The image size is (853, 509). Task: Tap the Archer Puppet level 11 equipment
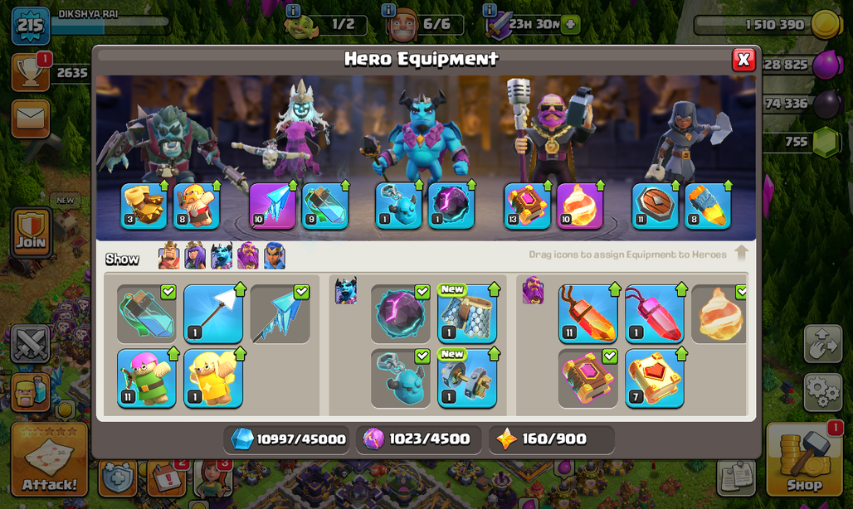coord(147,378)
